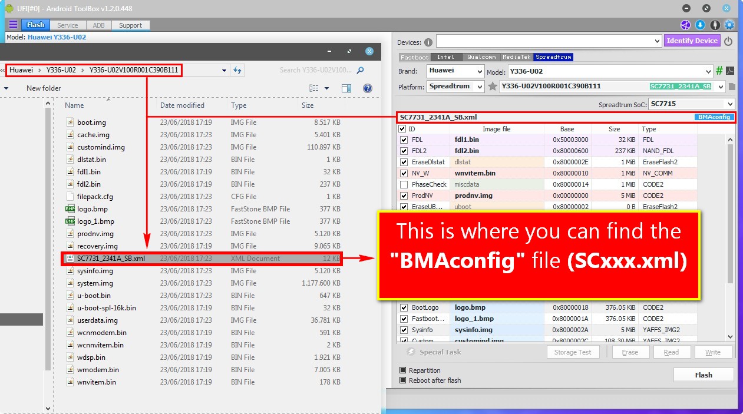Click the power icon beside Identify Device
743x414 pixels.
tap(728, 41)
